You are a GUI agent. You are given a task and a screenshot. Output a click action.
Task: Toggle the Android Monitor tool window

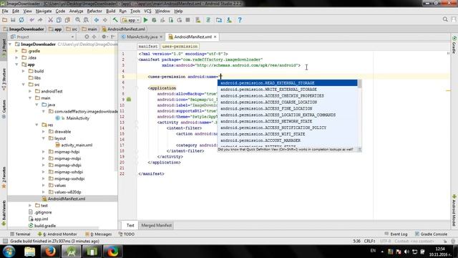57,234
